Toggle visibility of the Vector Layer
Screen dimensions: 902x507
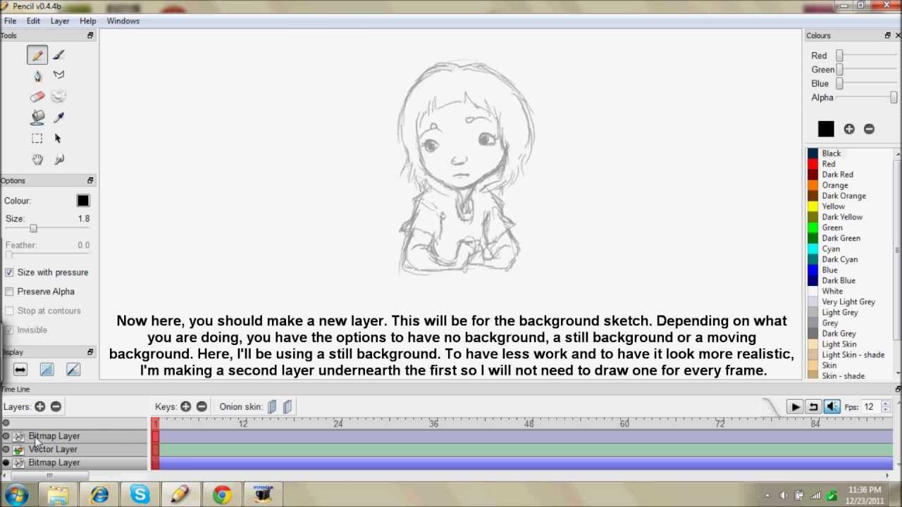tap(6, 449)
